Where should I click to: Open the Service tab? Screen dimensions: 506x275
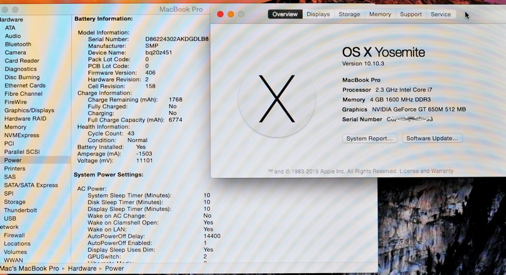coord(441,14)
